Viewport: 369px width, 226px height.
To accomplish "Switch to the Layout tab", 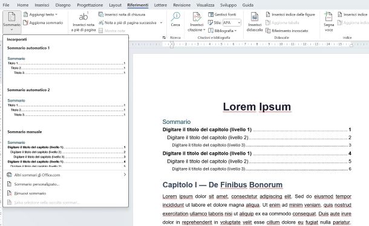I will [116, 5].
